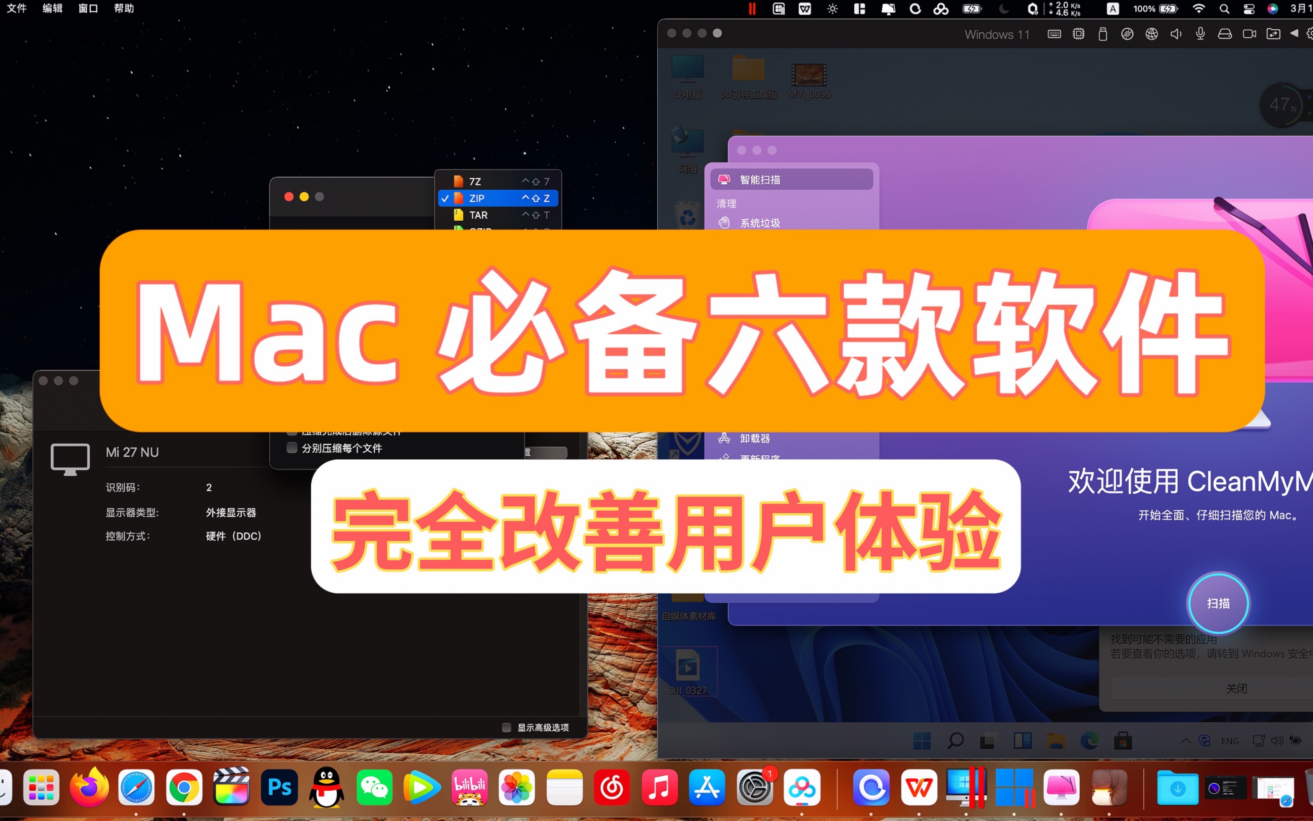Click the 硬件（DDC）value text
The height and width of the screenshot is (821, 1313).
click(233, 536)
